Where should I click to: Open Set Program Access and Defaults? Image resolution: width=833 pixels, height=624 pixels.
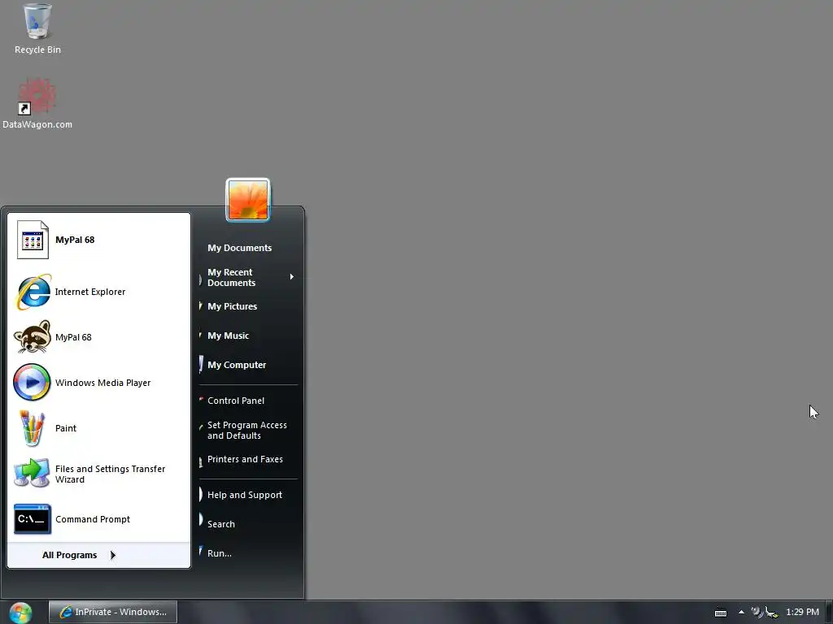pyautogui.click(x=248, y=431)
